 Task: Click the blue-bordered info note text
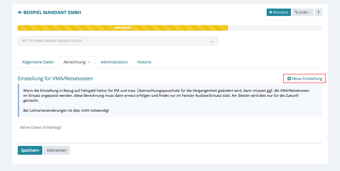pos(166,95)
